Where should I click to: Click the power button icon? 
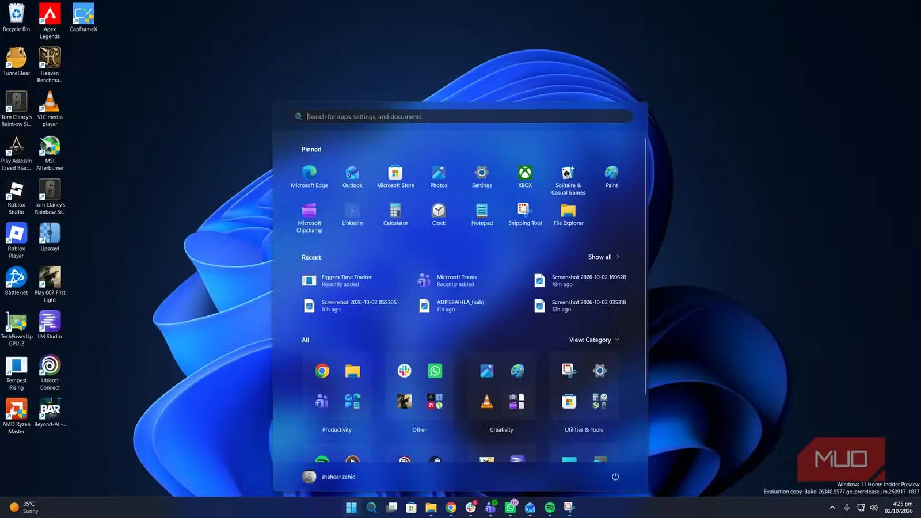point(615,477)
